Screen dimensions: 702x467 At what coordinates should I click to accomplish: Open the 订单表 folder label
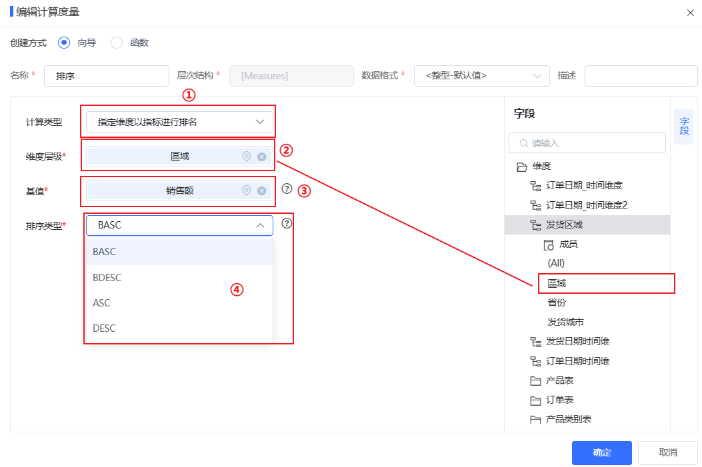(559, 400)
